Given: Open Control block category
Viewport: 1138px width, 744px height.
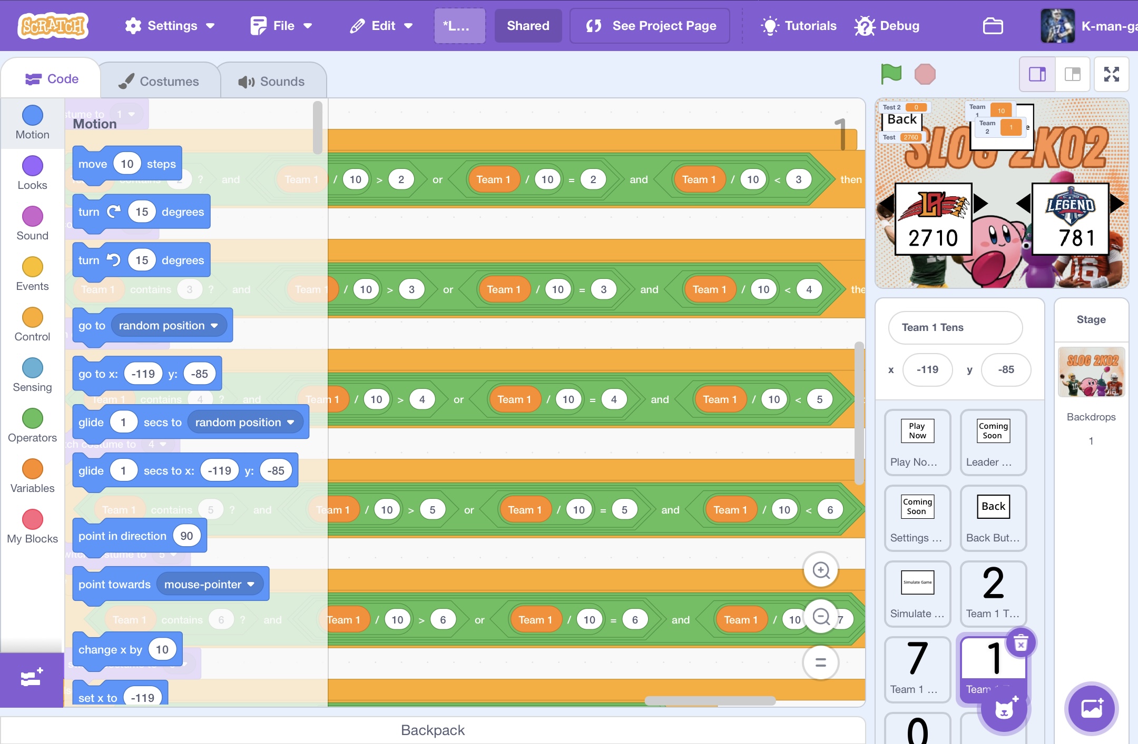Looking at the screenshot, I should pyautogui.click(x=32, y=325).
